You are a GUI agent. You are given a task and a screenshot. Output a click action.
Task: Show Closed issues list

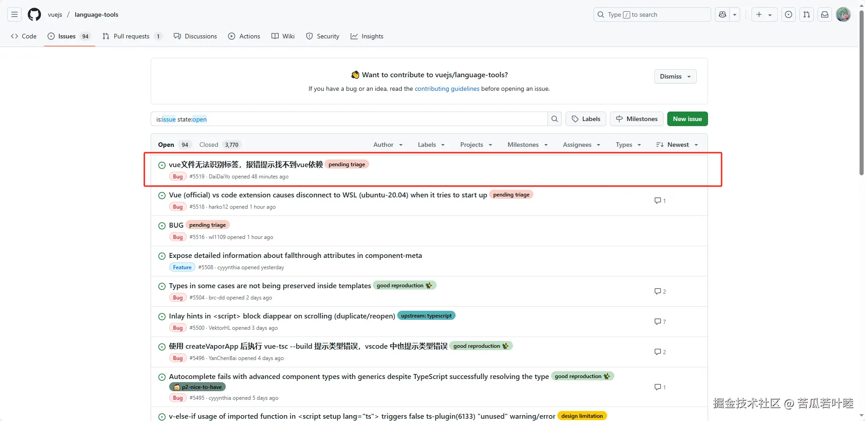tap(219, 145)
